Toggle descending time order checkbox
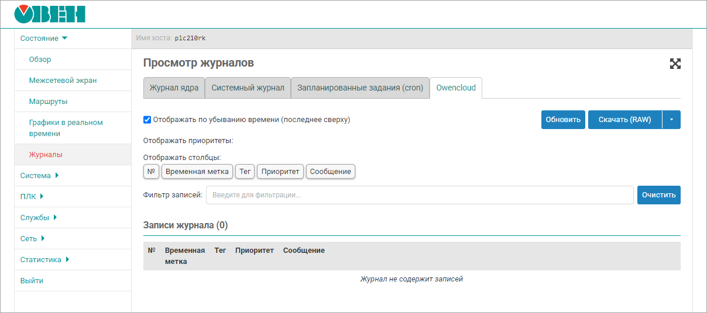The image size is (707, 313). coord(147,120)
